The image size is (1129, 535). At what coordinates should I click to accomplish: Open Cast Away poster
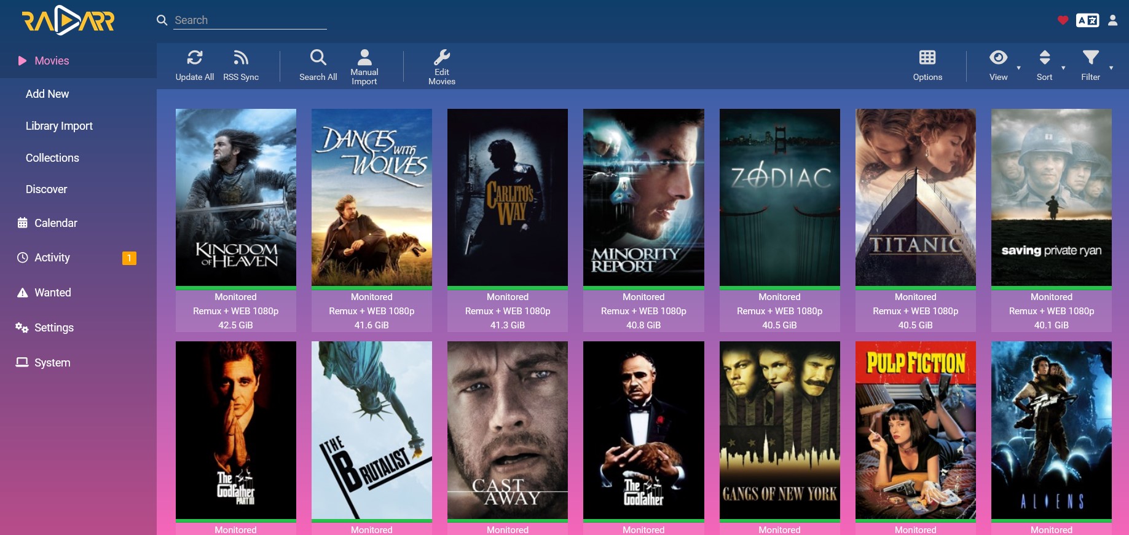(508, 430)
